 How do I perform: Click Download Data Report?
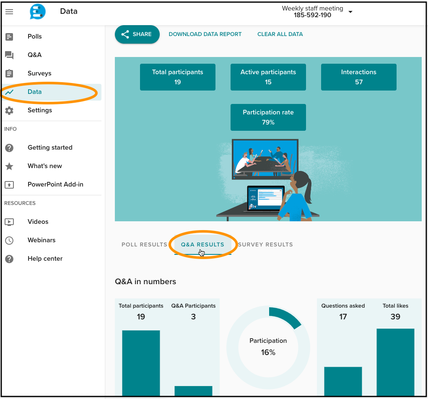pos(205,34)
